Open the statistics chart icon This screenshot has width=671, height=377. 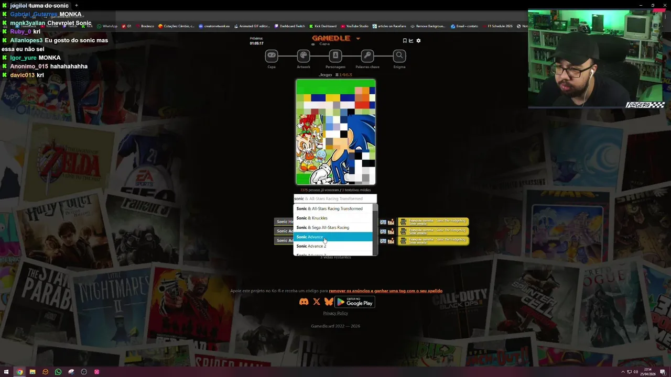point(411,40)
